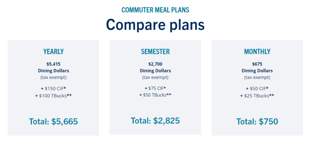Select the Commuter Meal Plans label
The height and width of the screenshot is (144, 312).
(x=155, y=10)
